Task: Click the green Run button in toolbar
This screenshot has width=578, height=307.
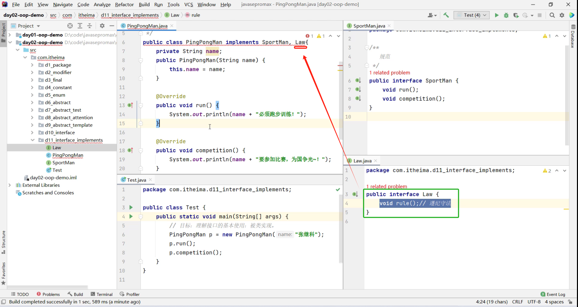Action: [497, 15]
